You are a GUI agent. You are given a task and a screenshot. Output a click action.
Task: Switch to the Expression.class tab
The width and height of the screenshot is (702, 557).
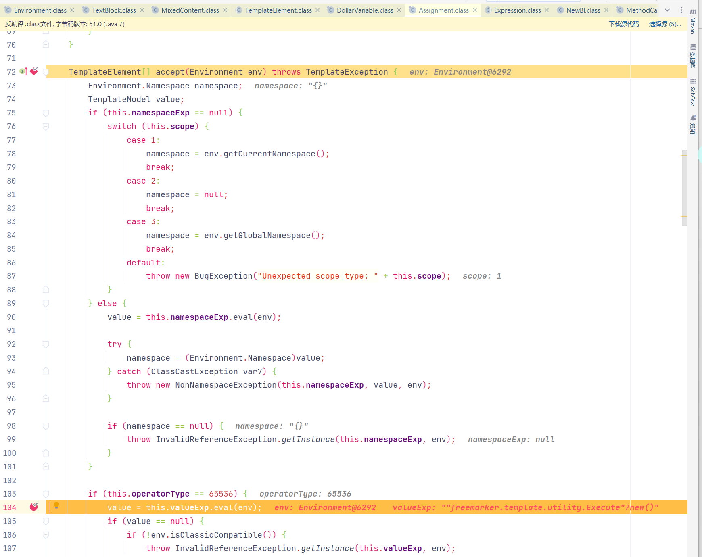[x=517, y=10]
